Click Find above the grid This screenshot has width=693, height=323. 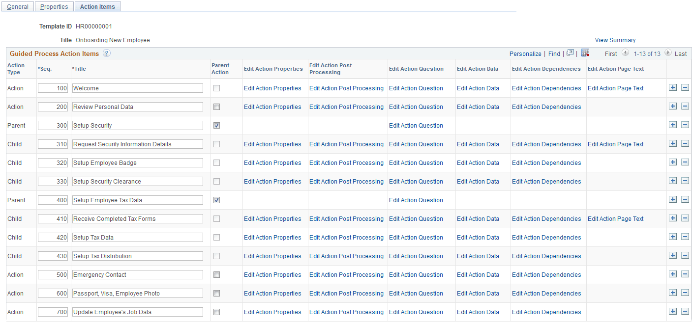click(554, 54)
